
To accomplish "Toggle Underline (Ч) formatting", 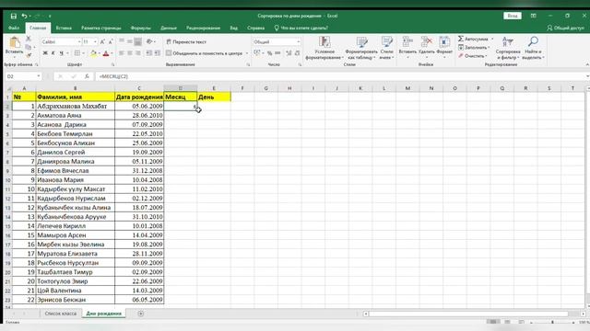I will tap(62, 53).
